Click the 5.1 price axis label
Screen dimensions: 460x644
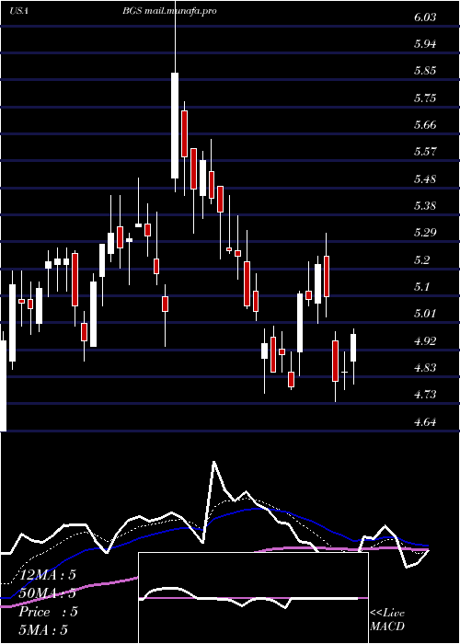coord(421,287)
